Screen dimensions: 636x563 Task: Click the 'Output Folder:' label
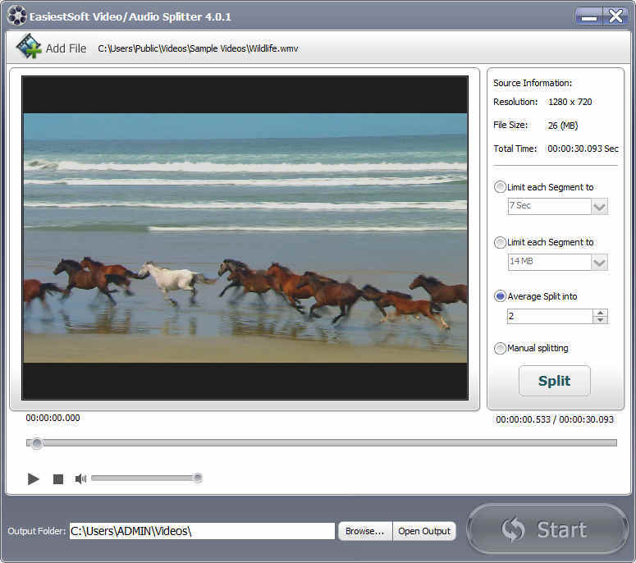pyautogui.click(x=36, y=531)
